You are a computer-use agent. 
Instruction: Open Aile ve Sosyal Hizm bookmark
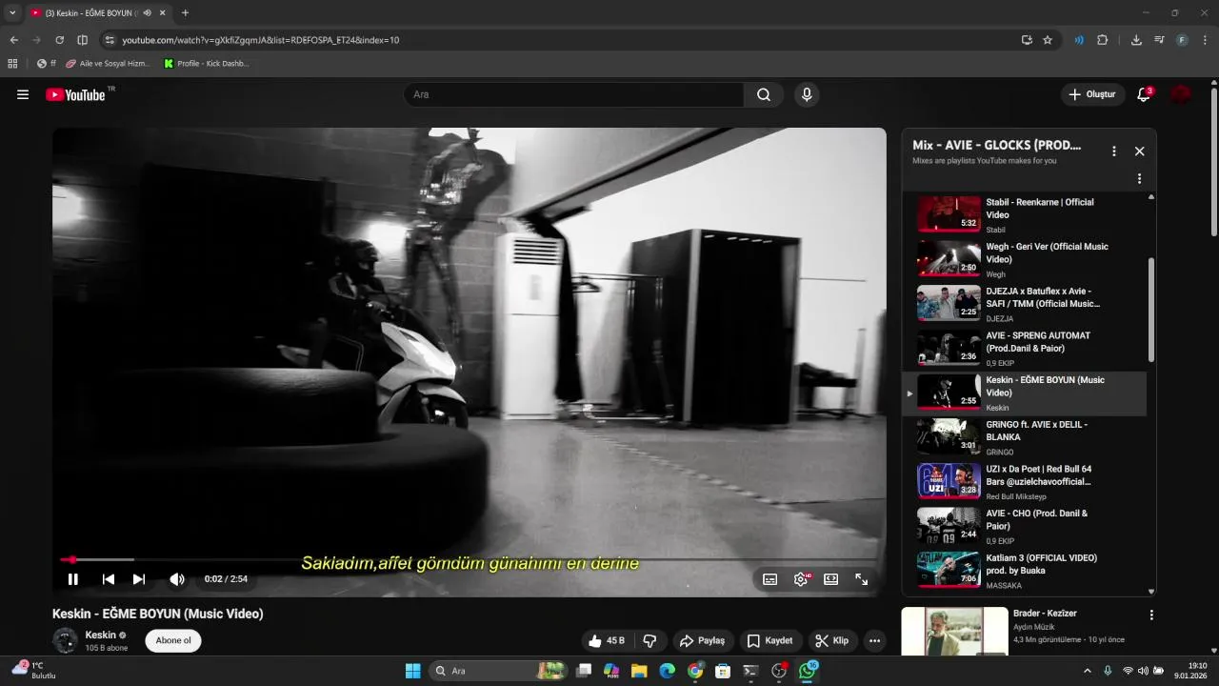pos(107,64)
